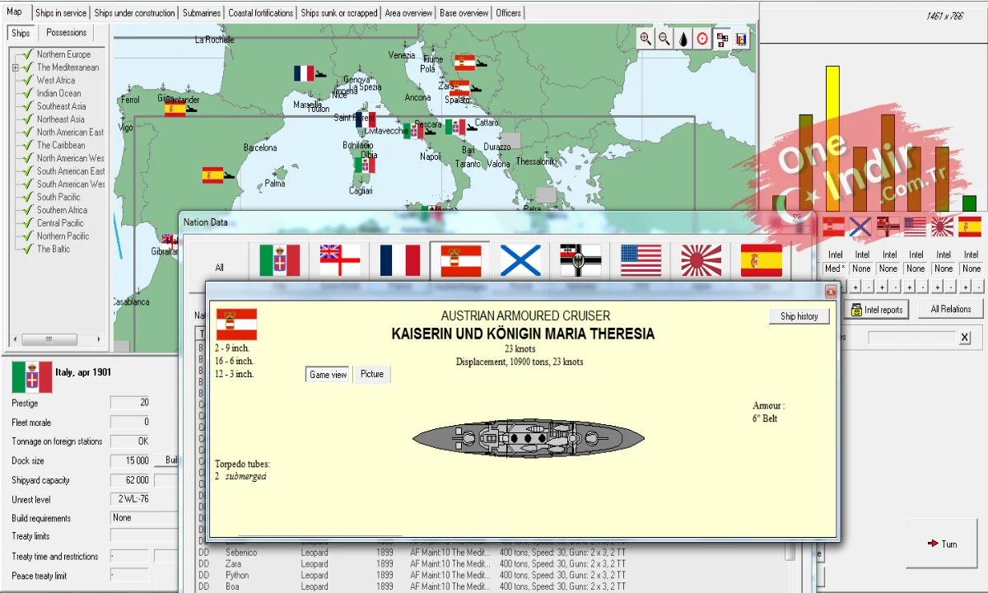Image resolution: width=988 pixels, height=593 pixels.
Task: Decrease intel on Germany with minus button
Action: [895, 287]
